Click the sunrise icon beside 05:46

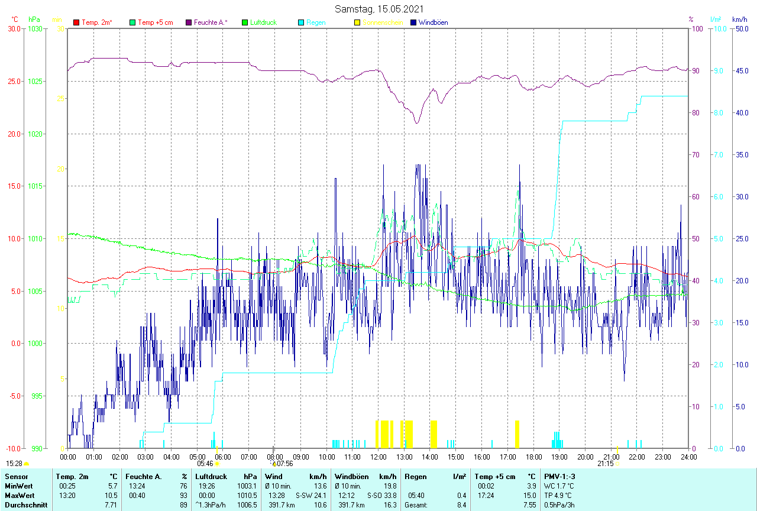tap(217, 464)
